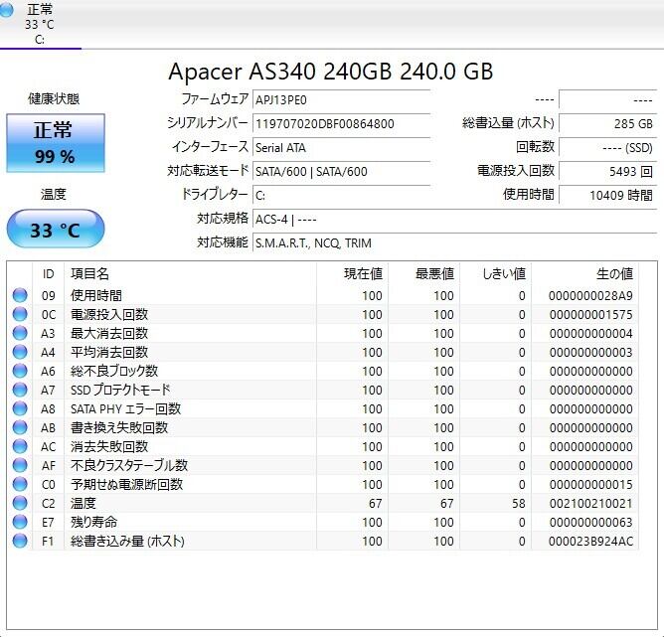The image size is (664, 637).
Task: Click the serial number field 119707020DBF00864800
Action: point(341,124)
